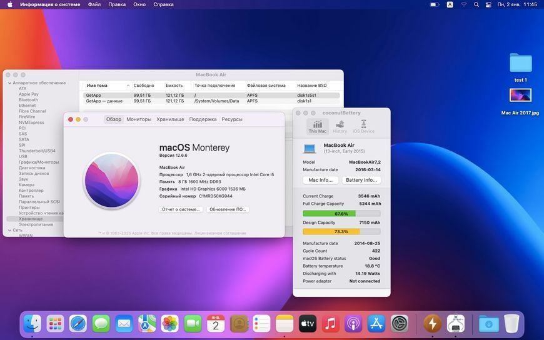
Task: Select Электропитание in sidebar
Action: (x=36, y=224)
